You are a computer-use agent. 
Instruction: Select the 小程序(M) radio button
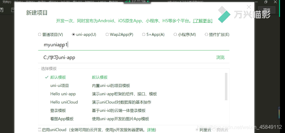tap(175, 34)
